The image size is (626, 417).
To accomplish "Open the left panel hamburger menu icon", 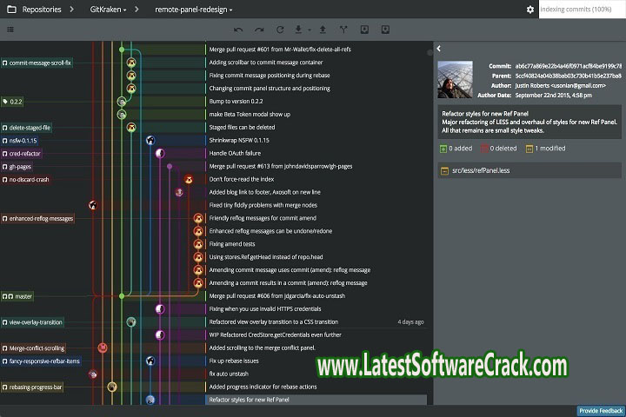I will pos(10,30).
